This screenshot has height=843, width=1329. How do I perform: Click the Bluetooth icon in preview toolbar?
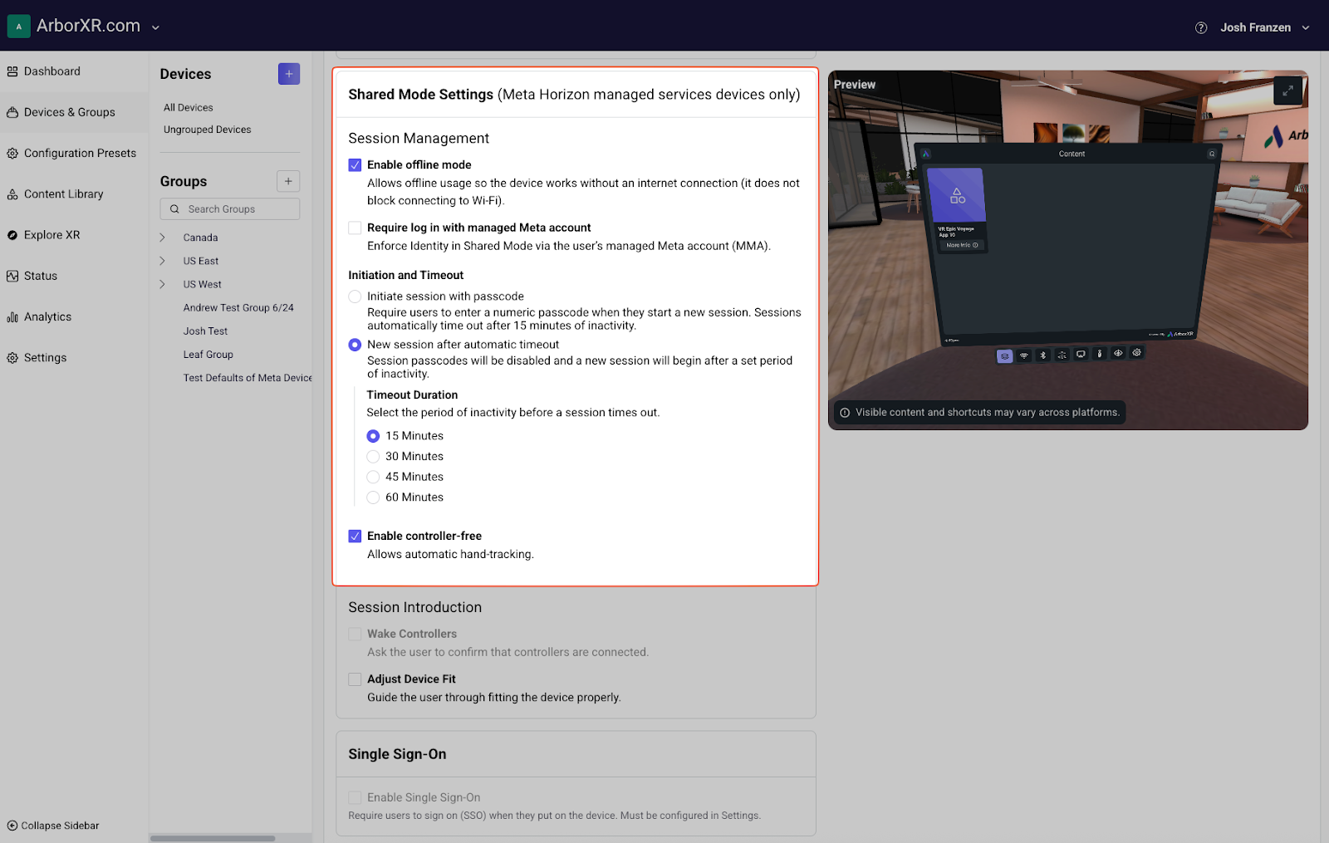1043,355
